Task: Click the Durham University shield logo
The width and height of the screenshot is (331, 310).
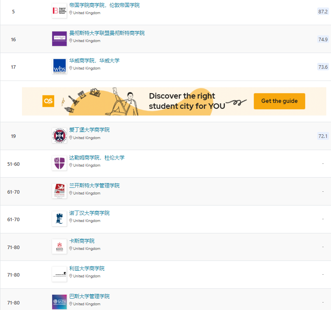Action: (59, 163)
